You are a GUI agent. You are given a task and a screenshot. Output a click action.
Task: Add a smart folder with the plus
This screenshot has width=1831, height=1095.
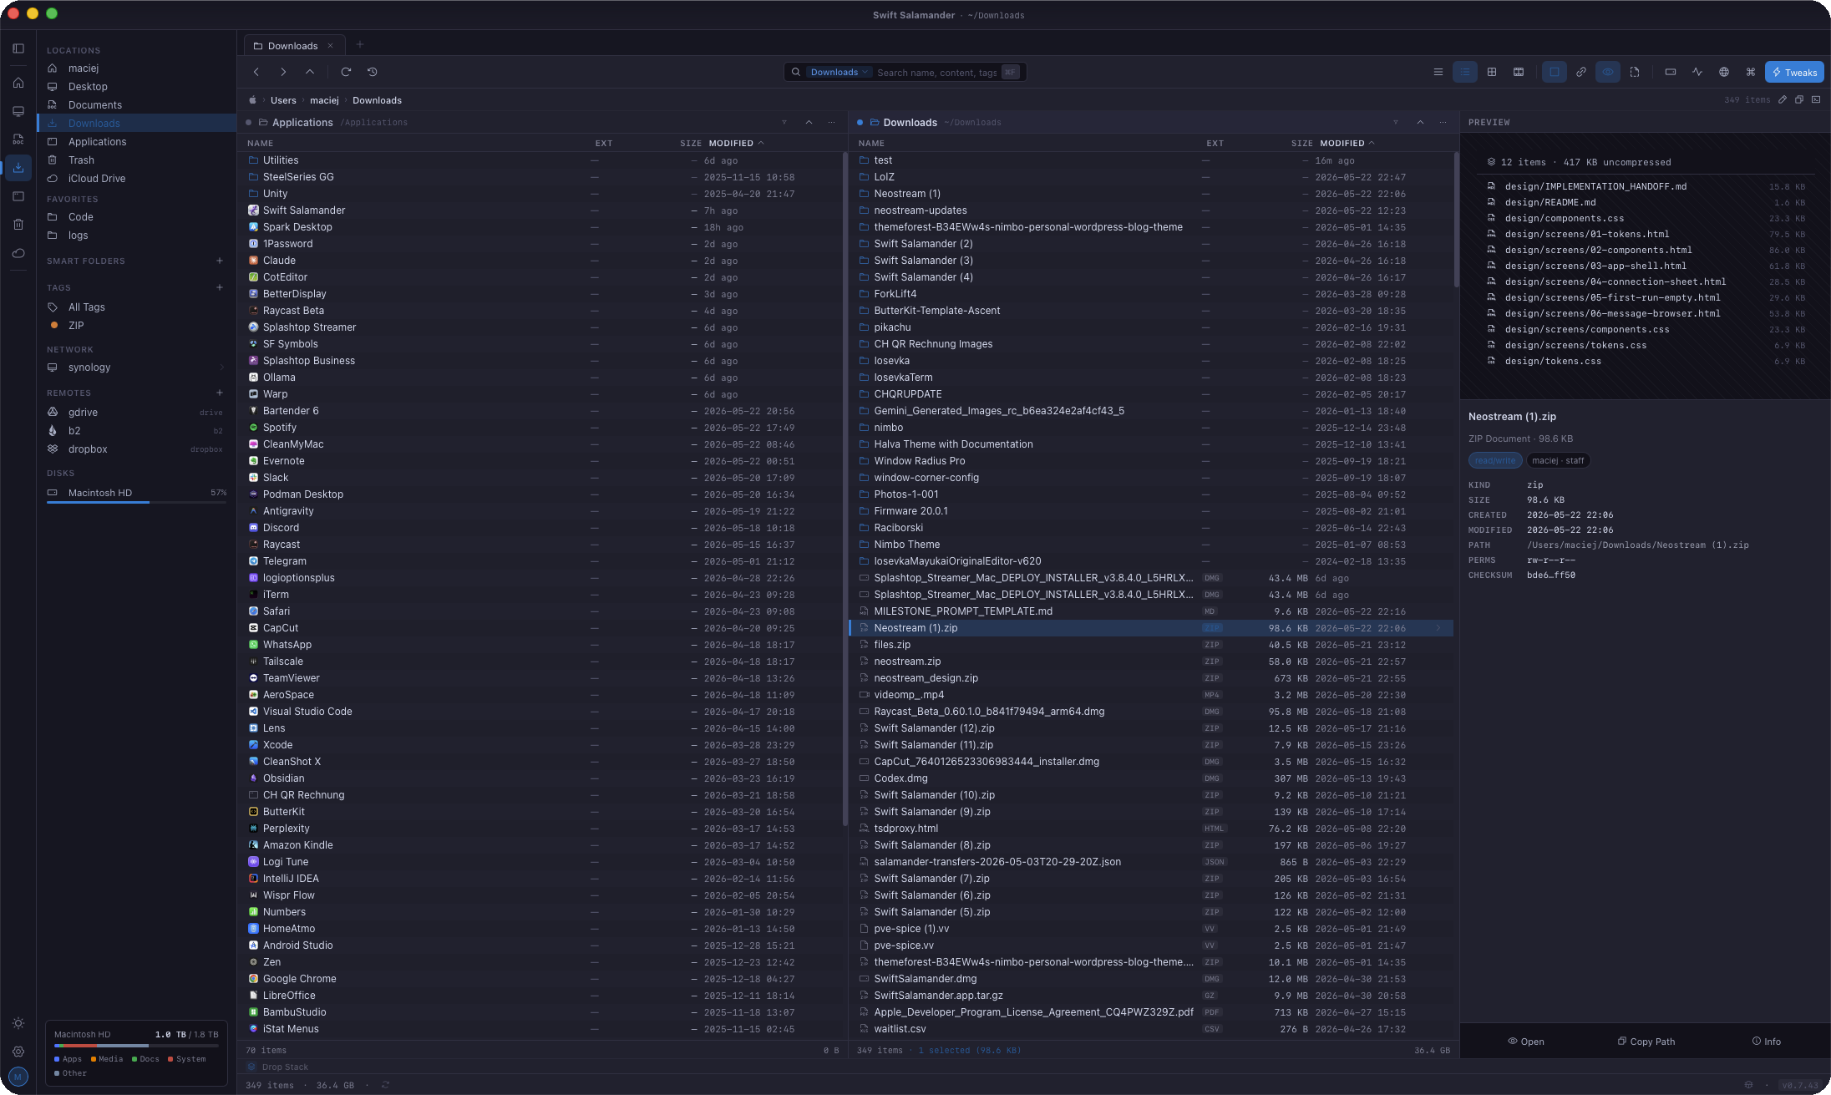(220, 261)
